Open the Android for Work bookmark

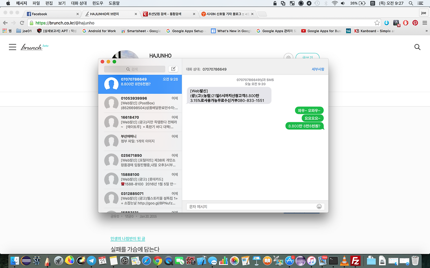[99, 31]
